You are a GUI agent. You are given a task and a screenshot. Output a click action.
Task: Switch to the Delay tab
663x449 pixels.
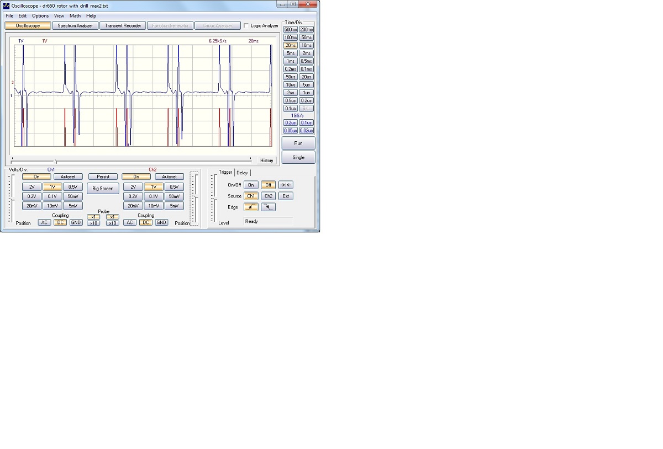click(242, 173)
